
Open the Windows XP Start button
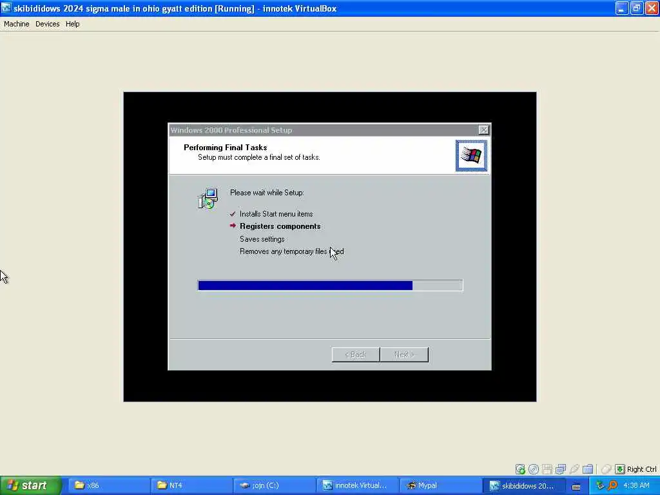[31, 485]
